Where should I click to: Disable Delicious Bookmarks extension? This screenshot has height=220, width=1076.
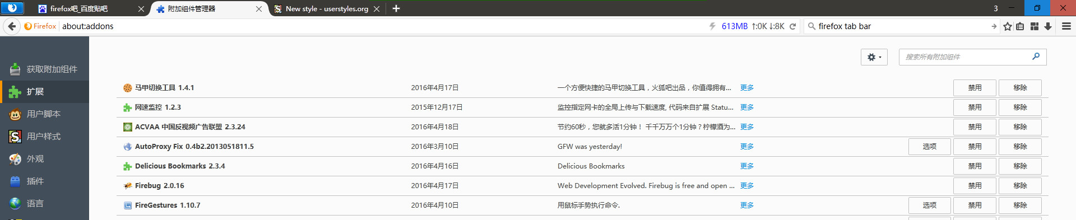point(975,166)
